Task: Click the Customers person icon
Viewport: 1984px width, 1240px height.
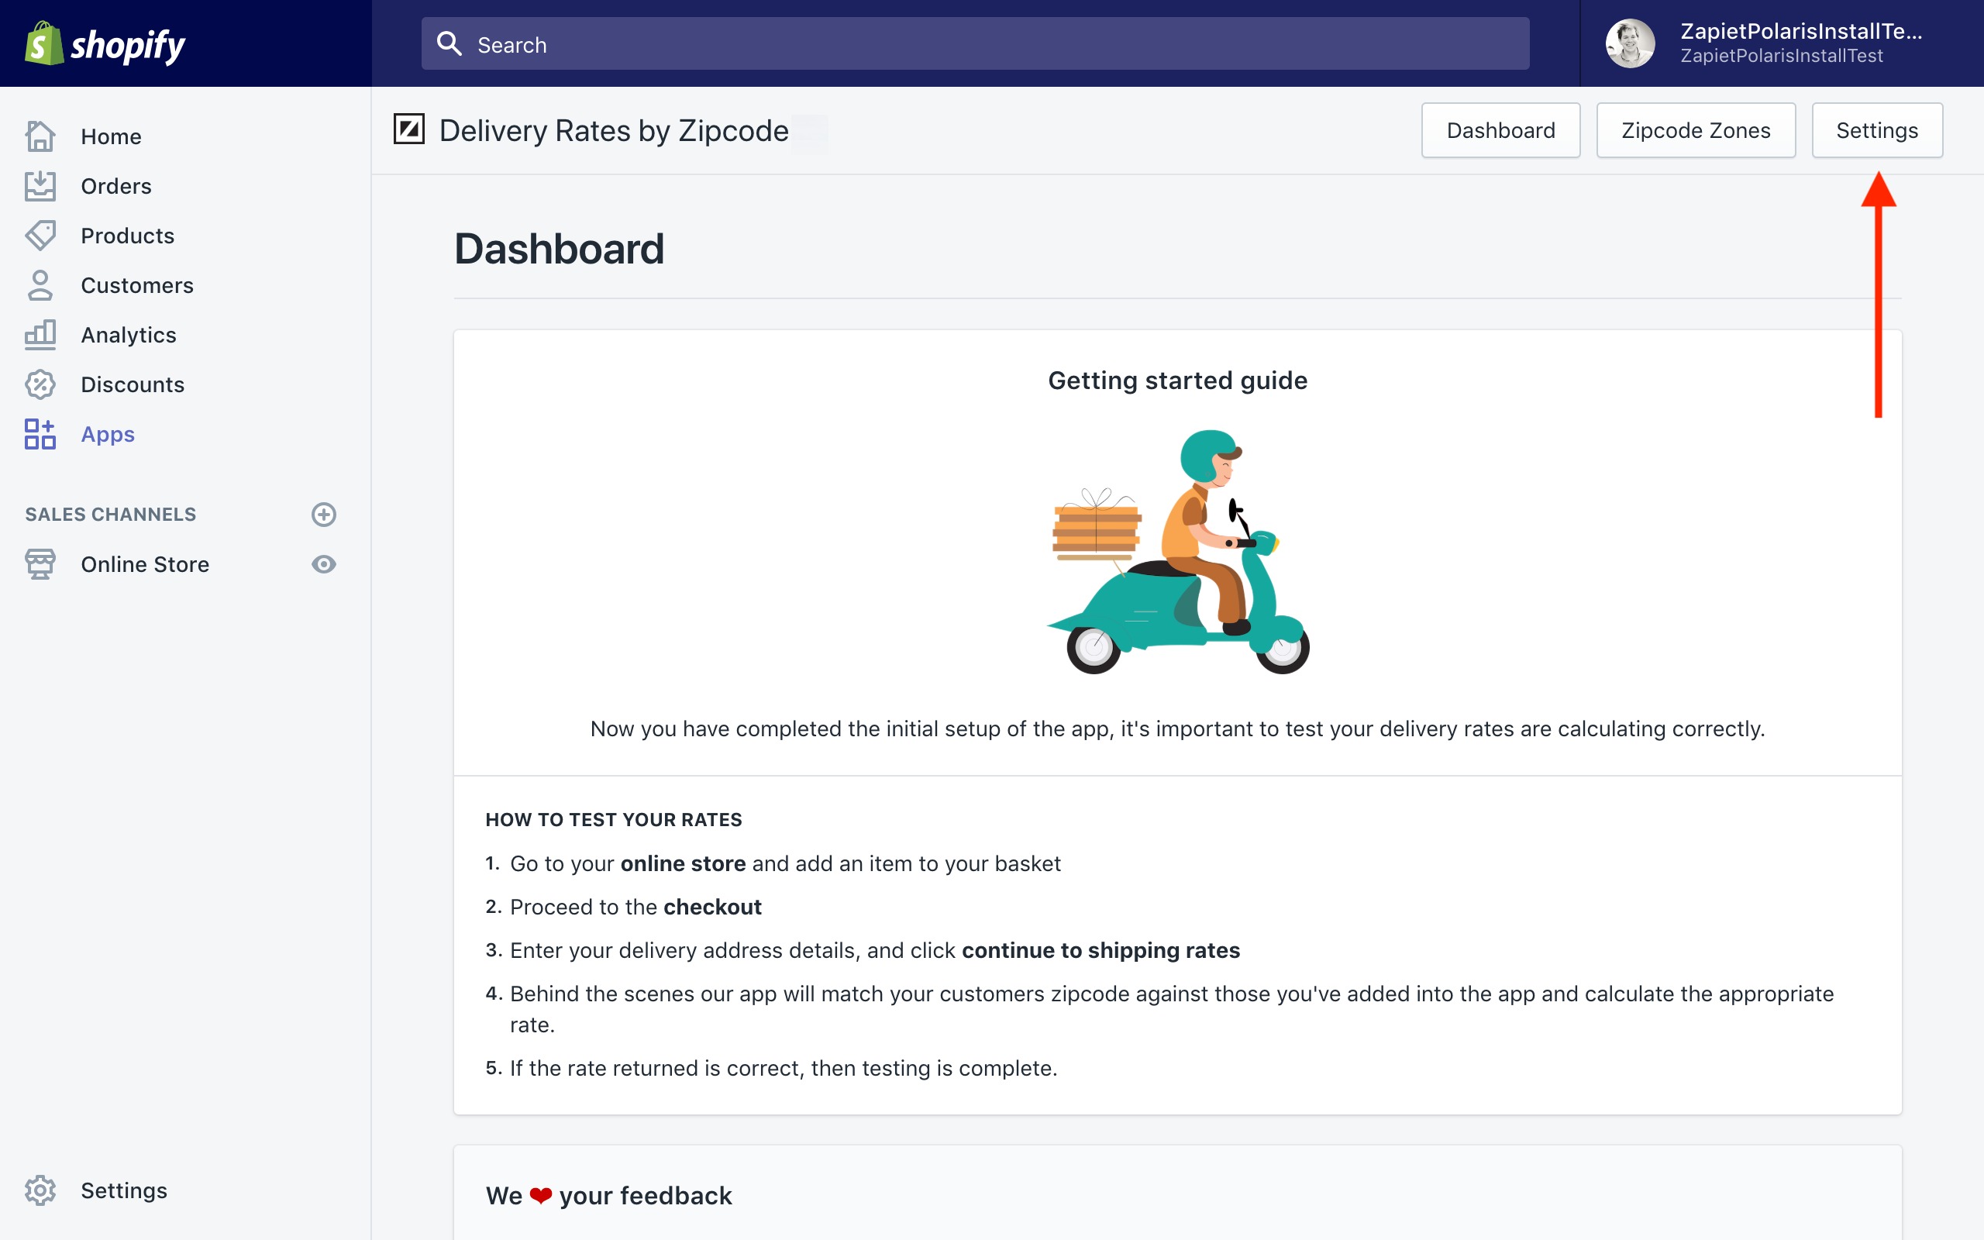Action: tap(40, 285)
